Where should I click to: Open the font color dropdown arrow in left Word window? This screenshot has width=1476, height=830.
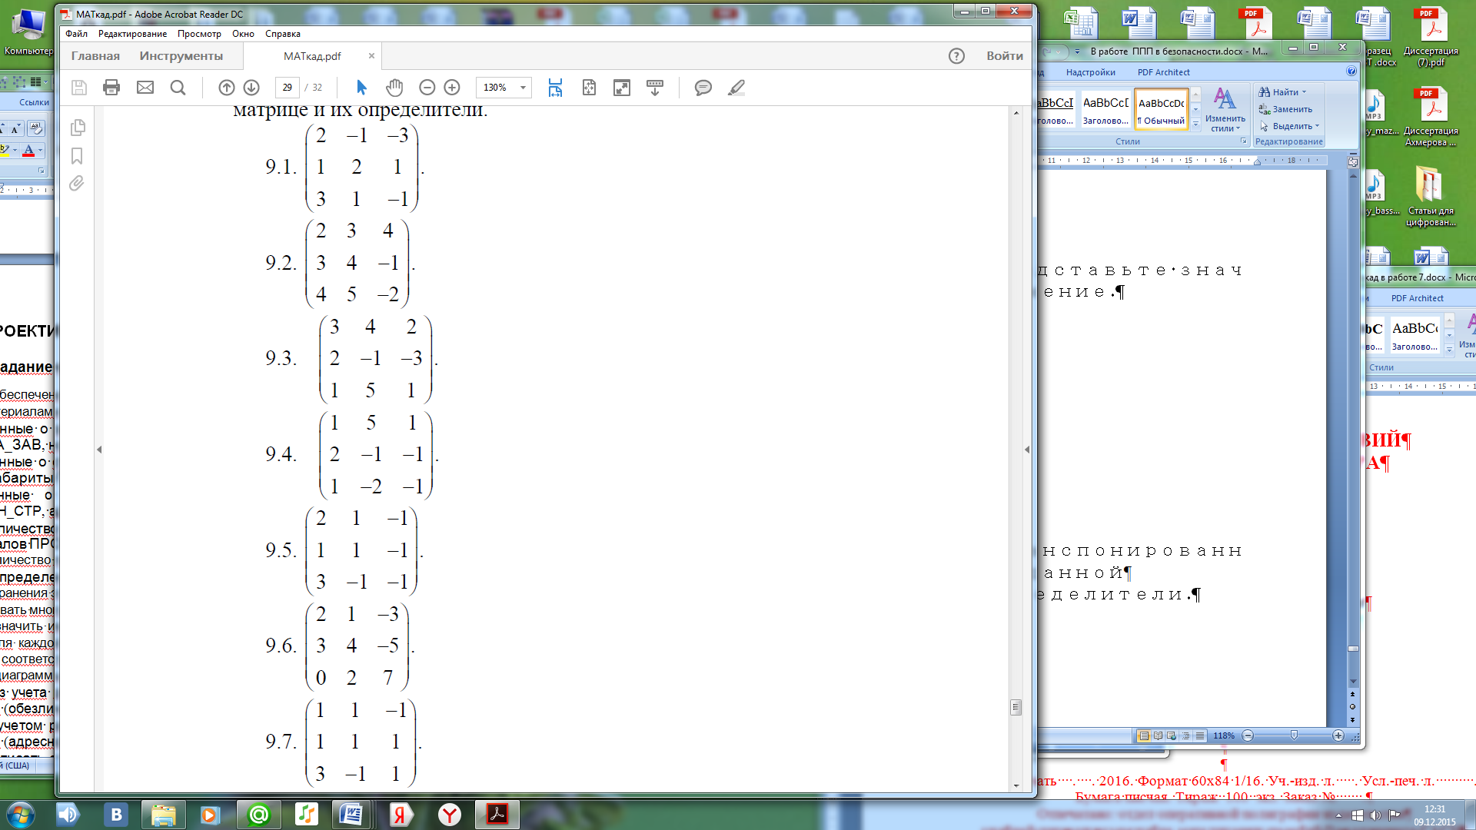(x=40, y=151)
